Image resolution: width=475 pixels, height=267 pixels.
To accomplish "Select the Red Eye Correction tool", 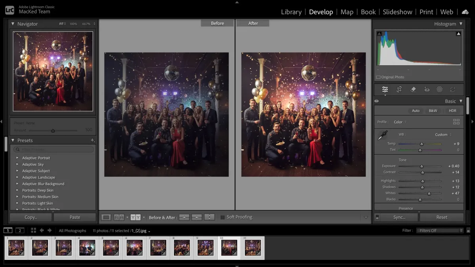I will coord(427,89).
